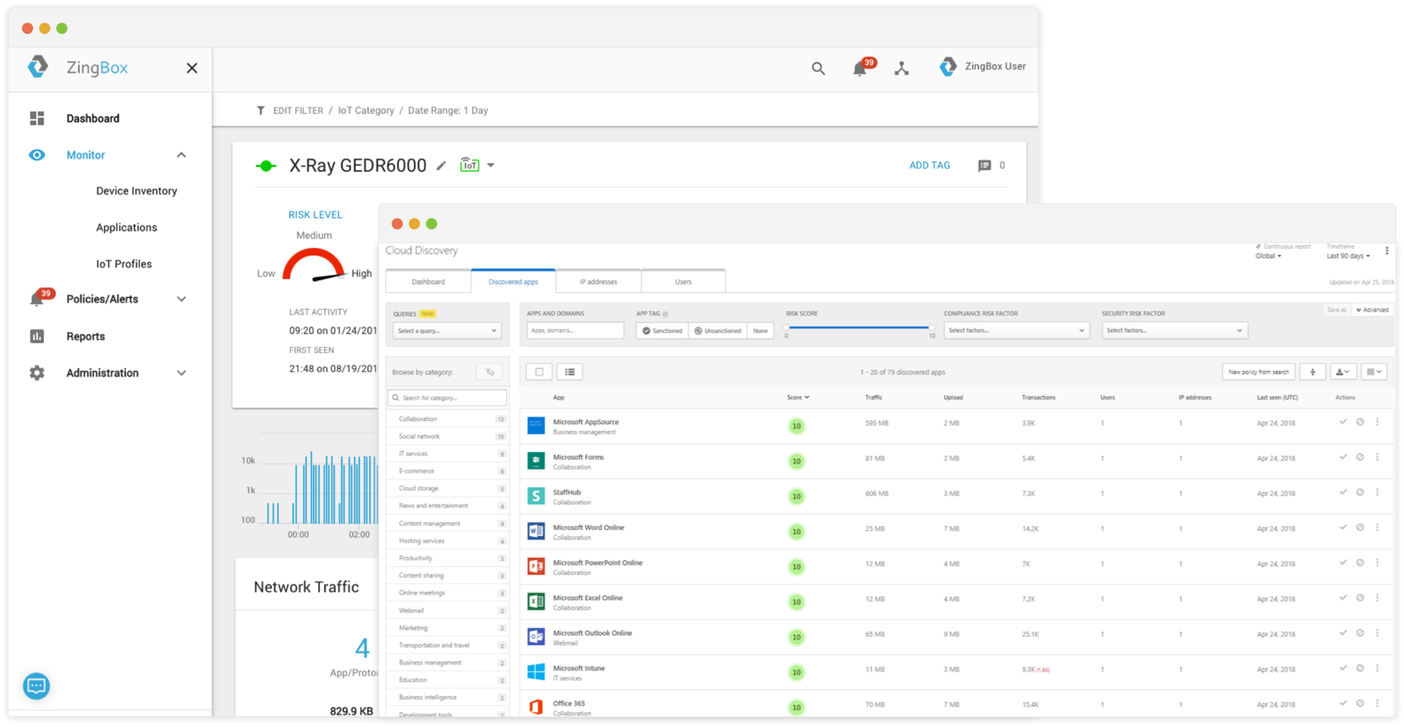This screenshot has height=726, width=1404.
Task: Click the Risk Score slider's right handle
Action: point(932,327)
